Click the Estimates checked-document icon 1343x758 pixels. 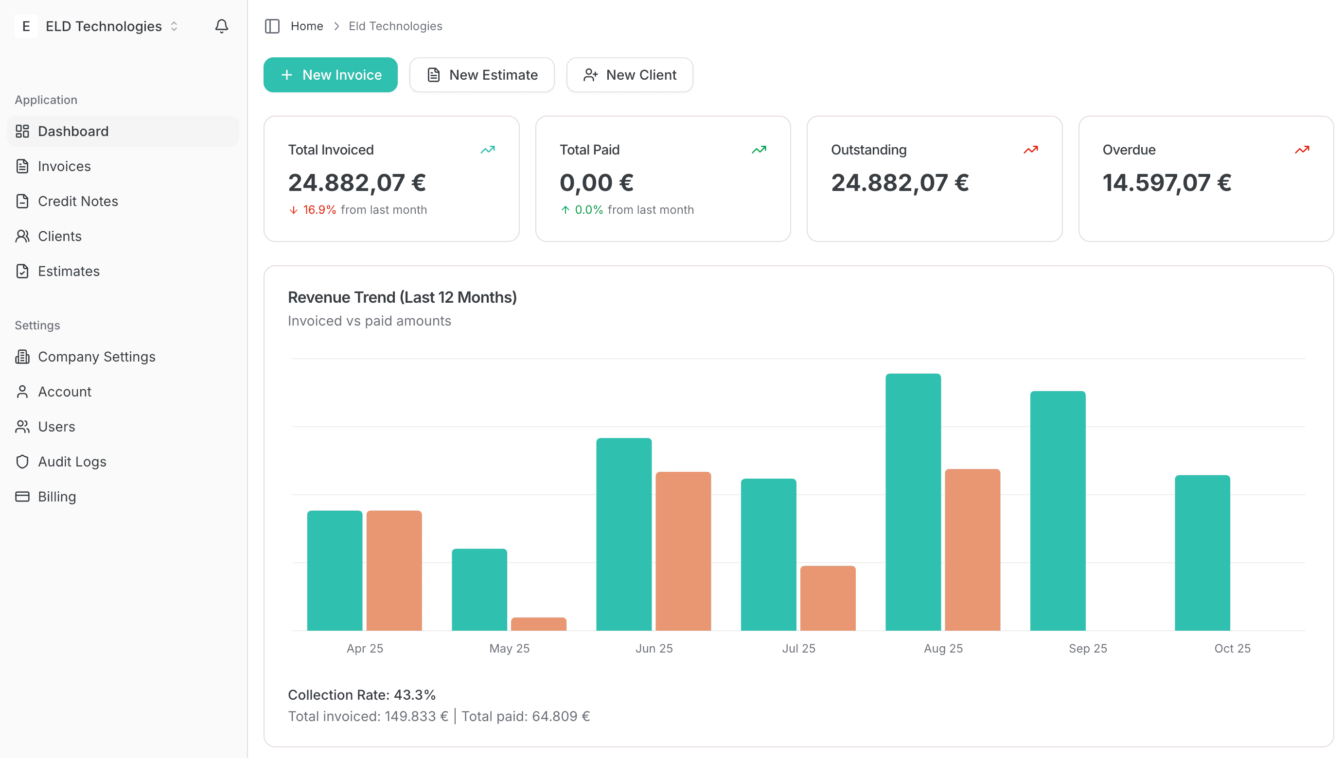pos(22,271)
